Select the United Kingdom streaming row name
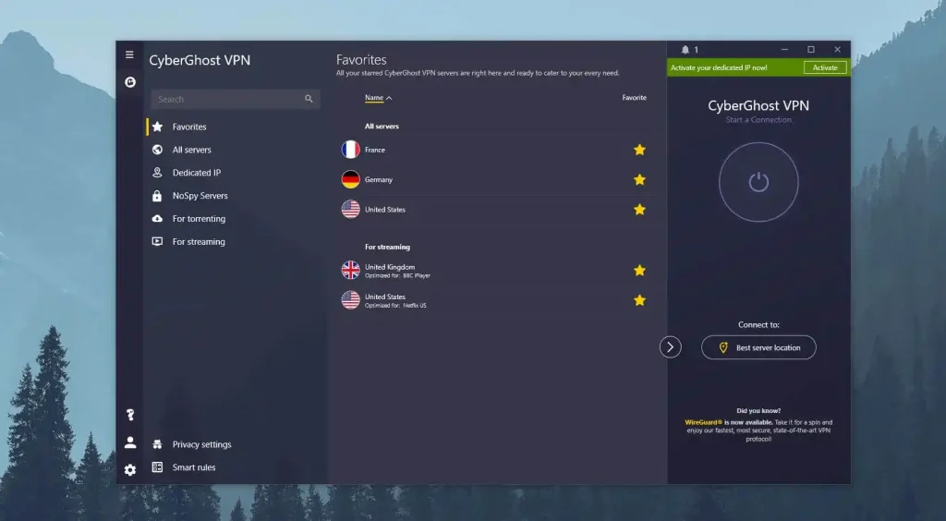 390,267
